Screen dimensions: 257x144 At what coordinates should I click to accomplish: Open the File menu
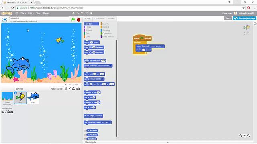click(x=23, y=13)
